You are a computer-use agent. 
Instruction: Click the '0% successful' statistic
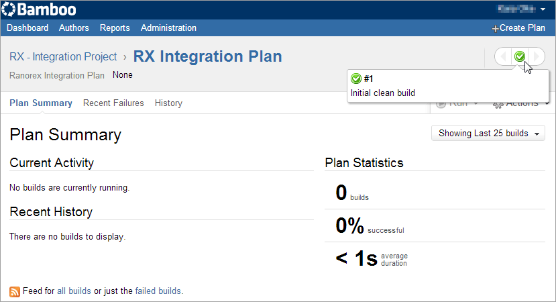click(370, 225)
